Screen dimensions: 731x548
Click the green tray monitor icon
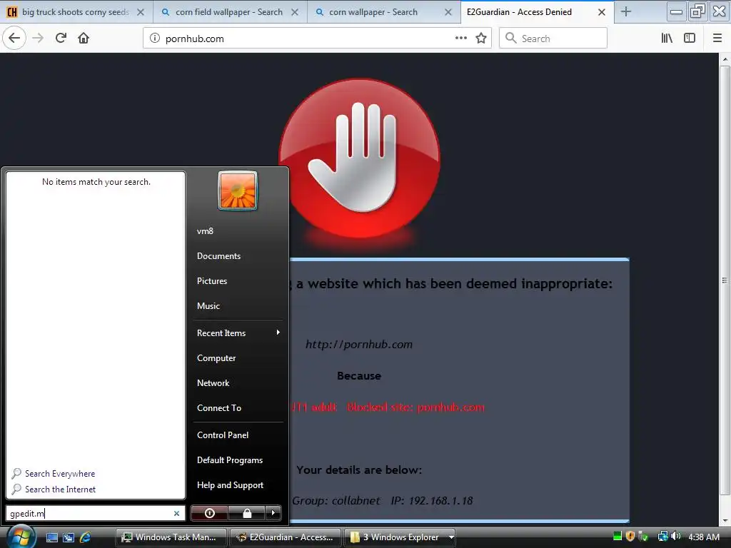point(617,537)
